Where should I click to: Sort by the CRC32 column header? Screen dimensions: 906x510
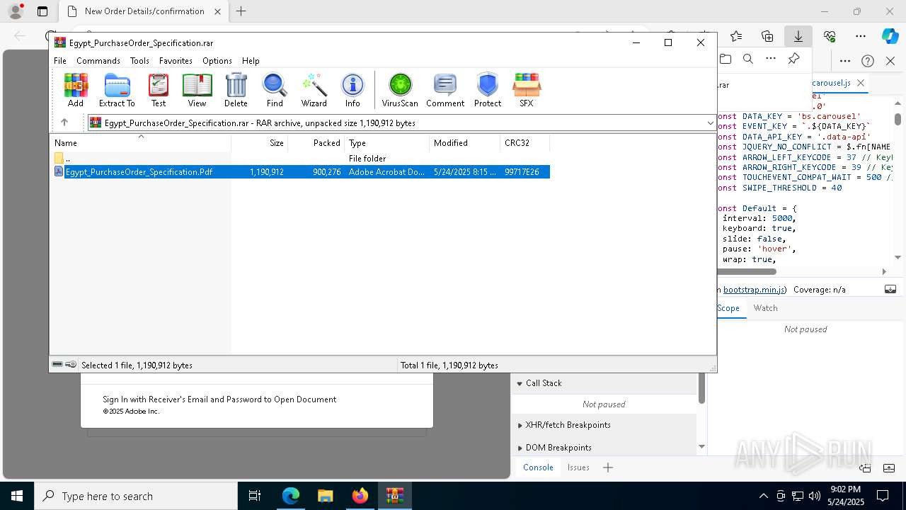tap(525, 143)
